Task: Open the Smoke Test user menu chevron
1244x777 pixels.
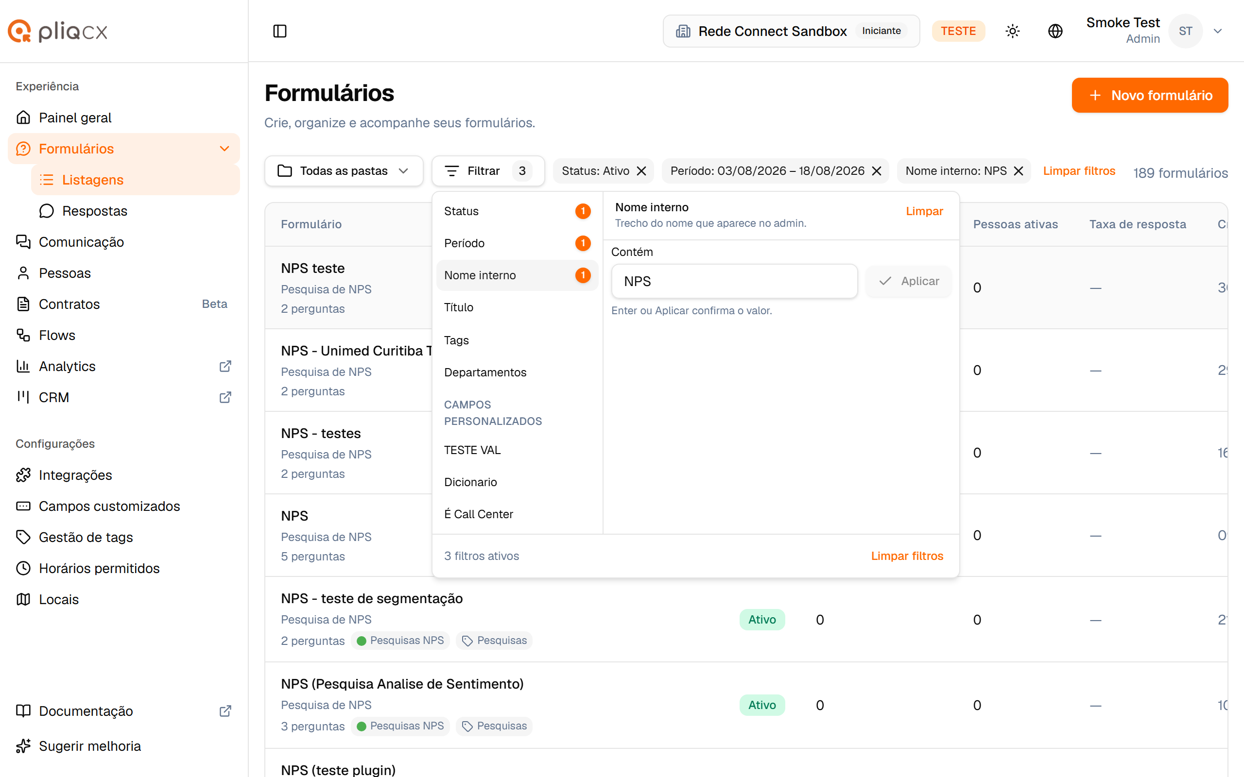Action: pyautogui.click(x=1217, y=31)
